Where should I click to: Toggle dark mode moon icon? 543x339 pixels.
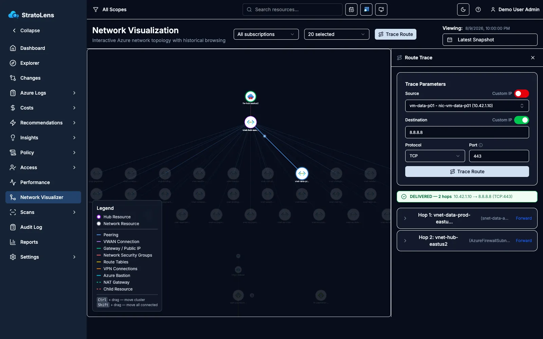click(463, 9)
